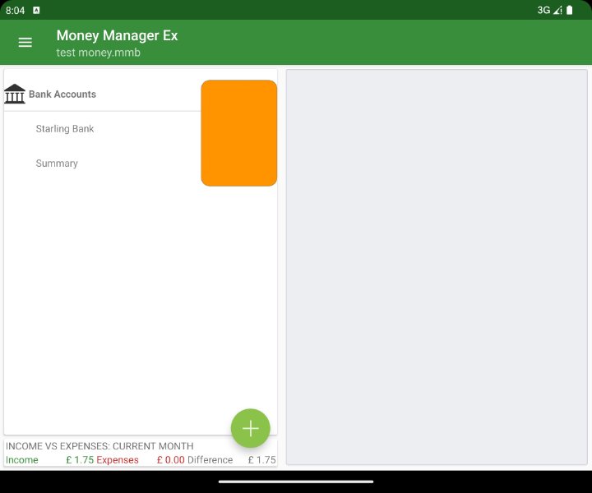Click the Money Manager Ex title
This screenshot has width=592, height=493.
click(117, 35)
